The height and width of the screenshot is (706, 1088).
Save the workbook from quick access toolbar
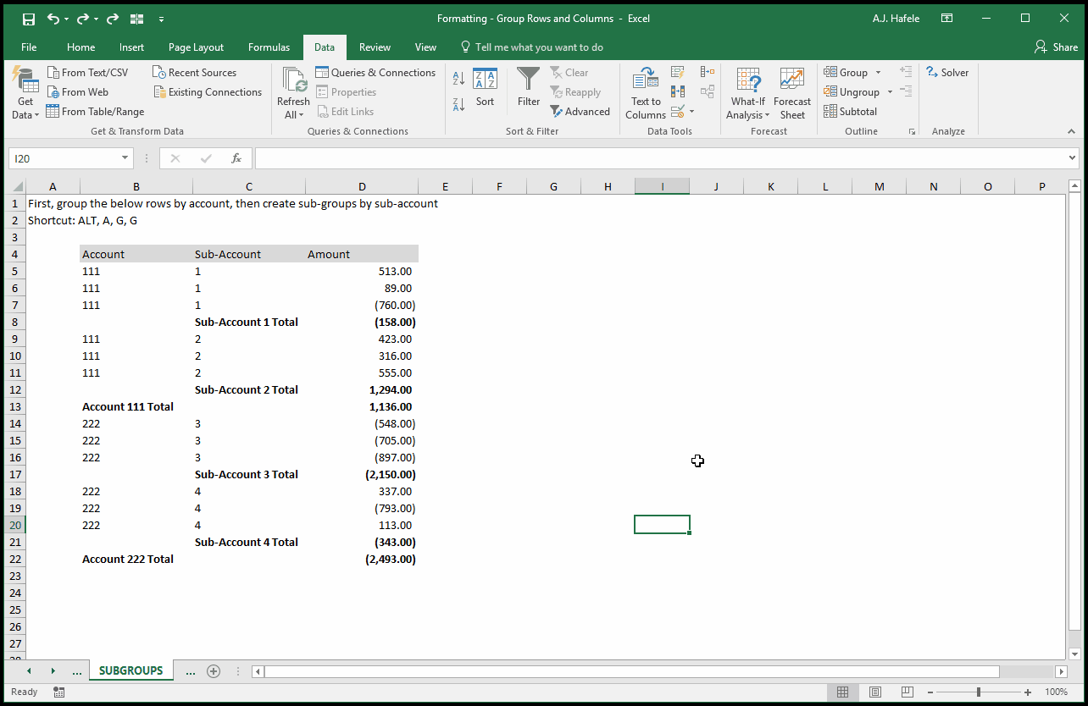click(28, 19)
